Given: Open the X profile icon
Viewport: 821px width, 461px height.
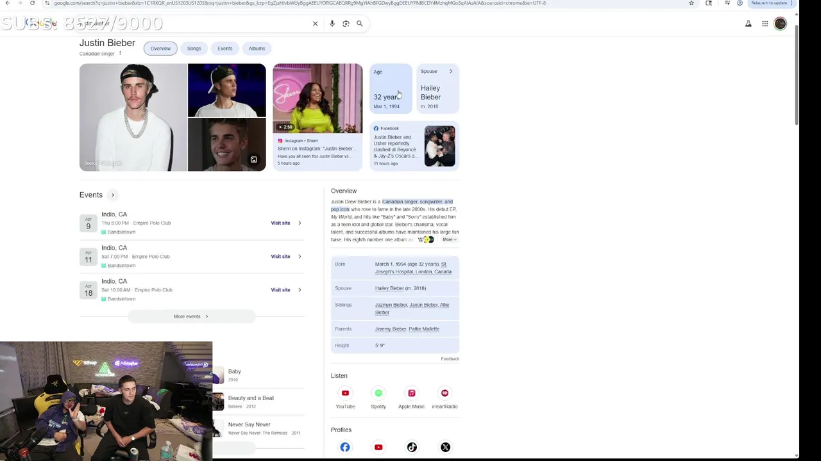Looking at the screenshot, I should (445, 448).
